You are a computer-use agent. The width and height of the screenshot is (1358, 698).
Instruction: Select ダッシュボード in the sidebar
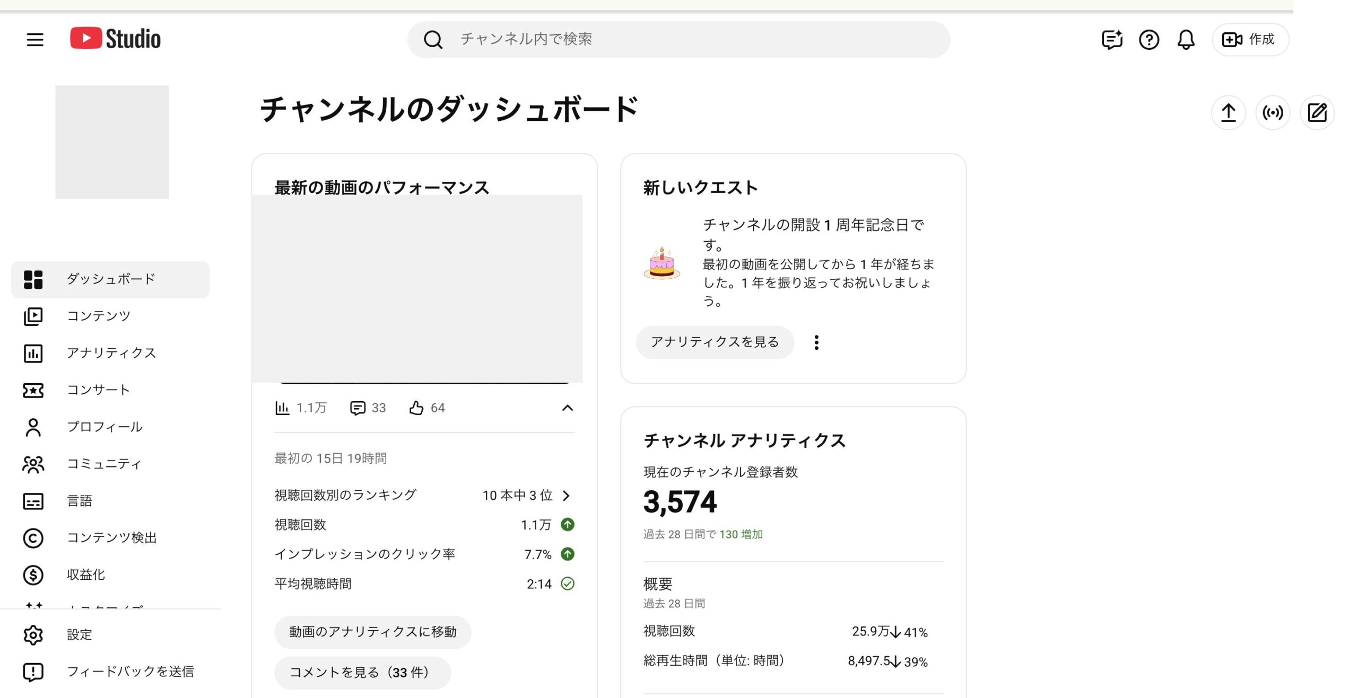tap(110, 279)
